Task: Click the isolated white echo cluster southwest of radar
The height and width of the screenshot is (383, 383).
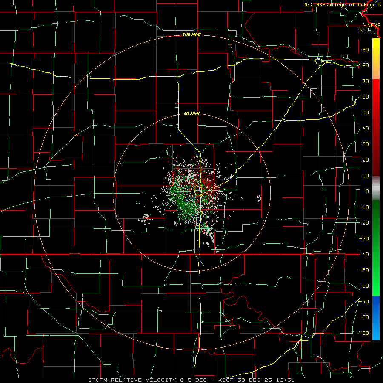Action: click(145, 219)
